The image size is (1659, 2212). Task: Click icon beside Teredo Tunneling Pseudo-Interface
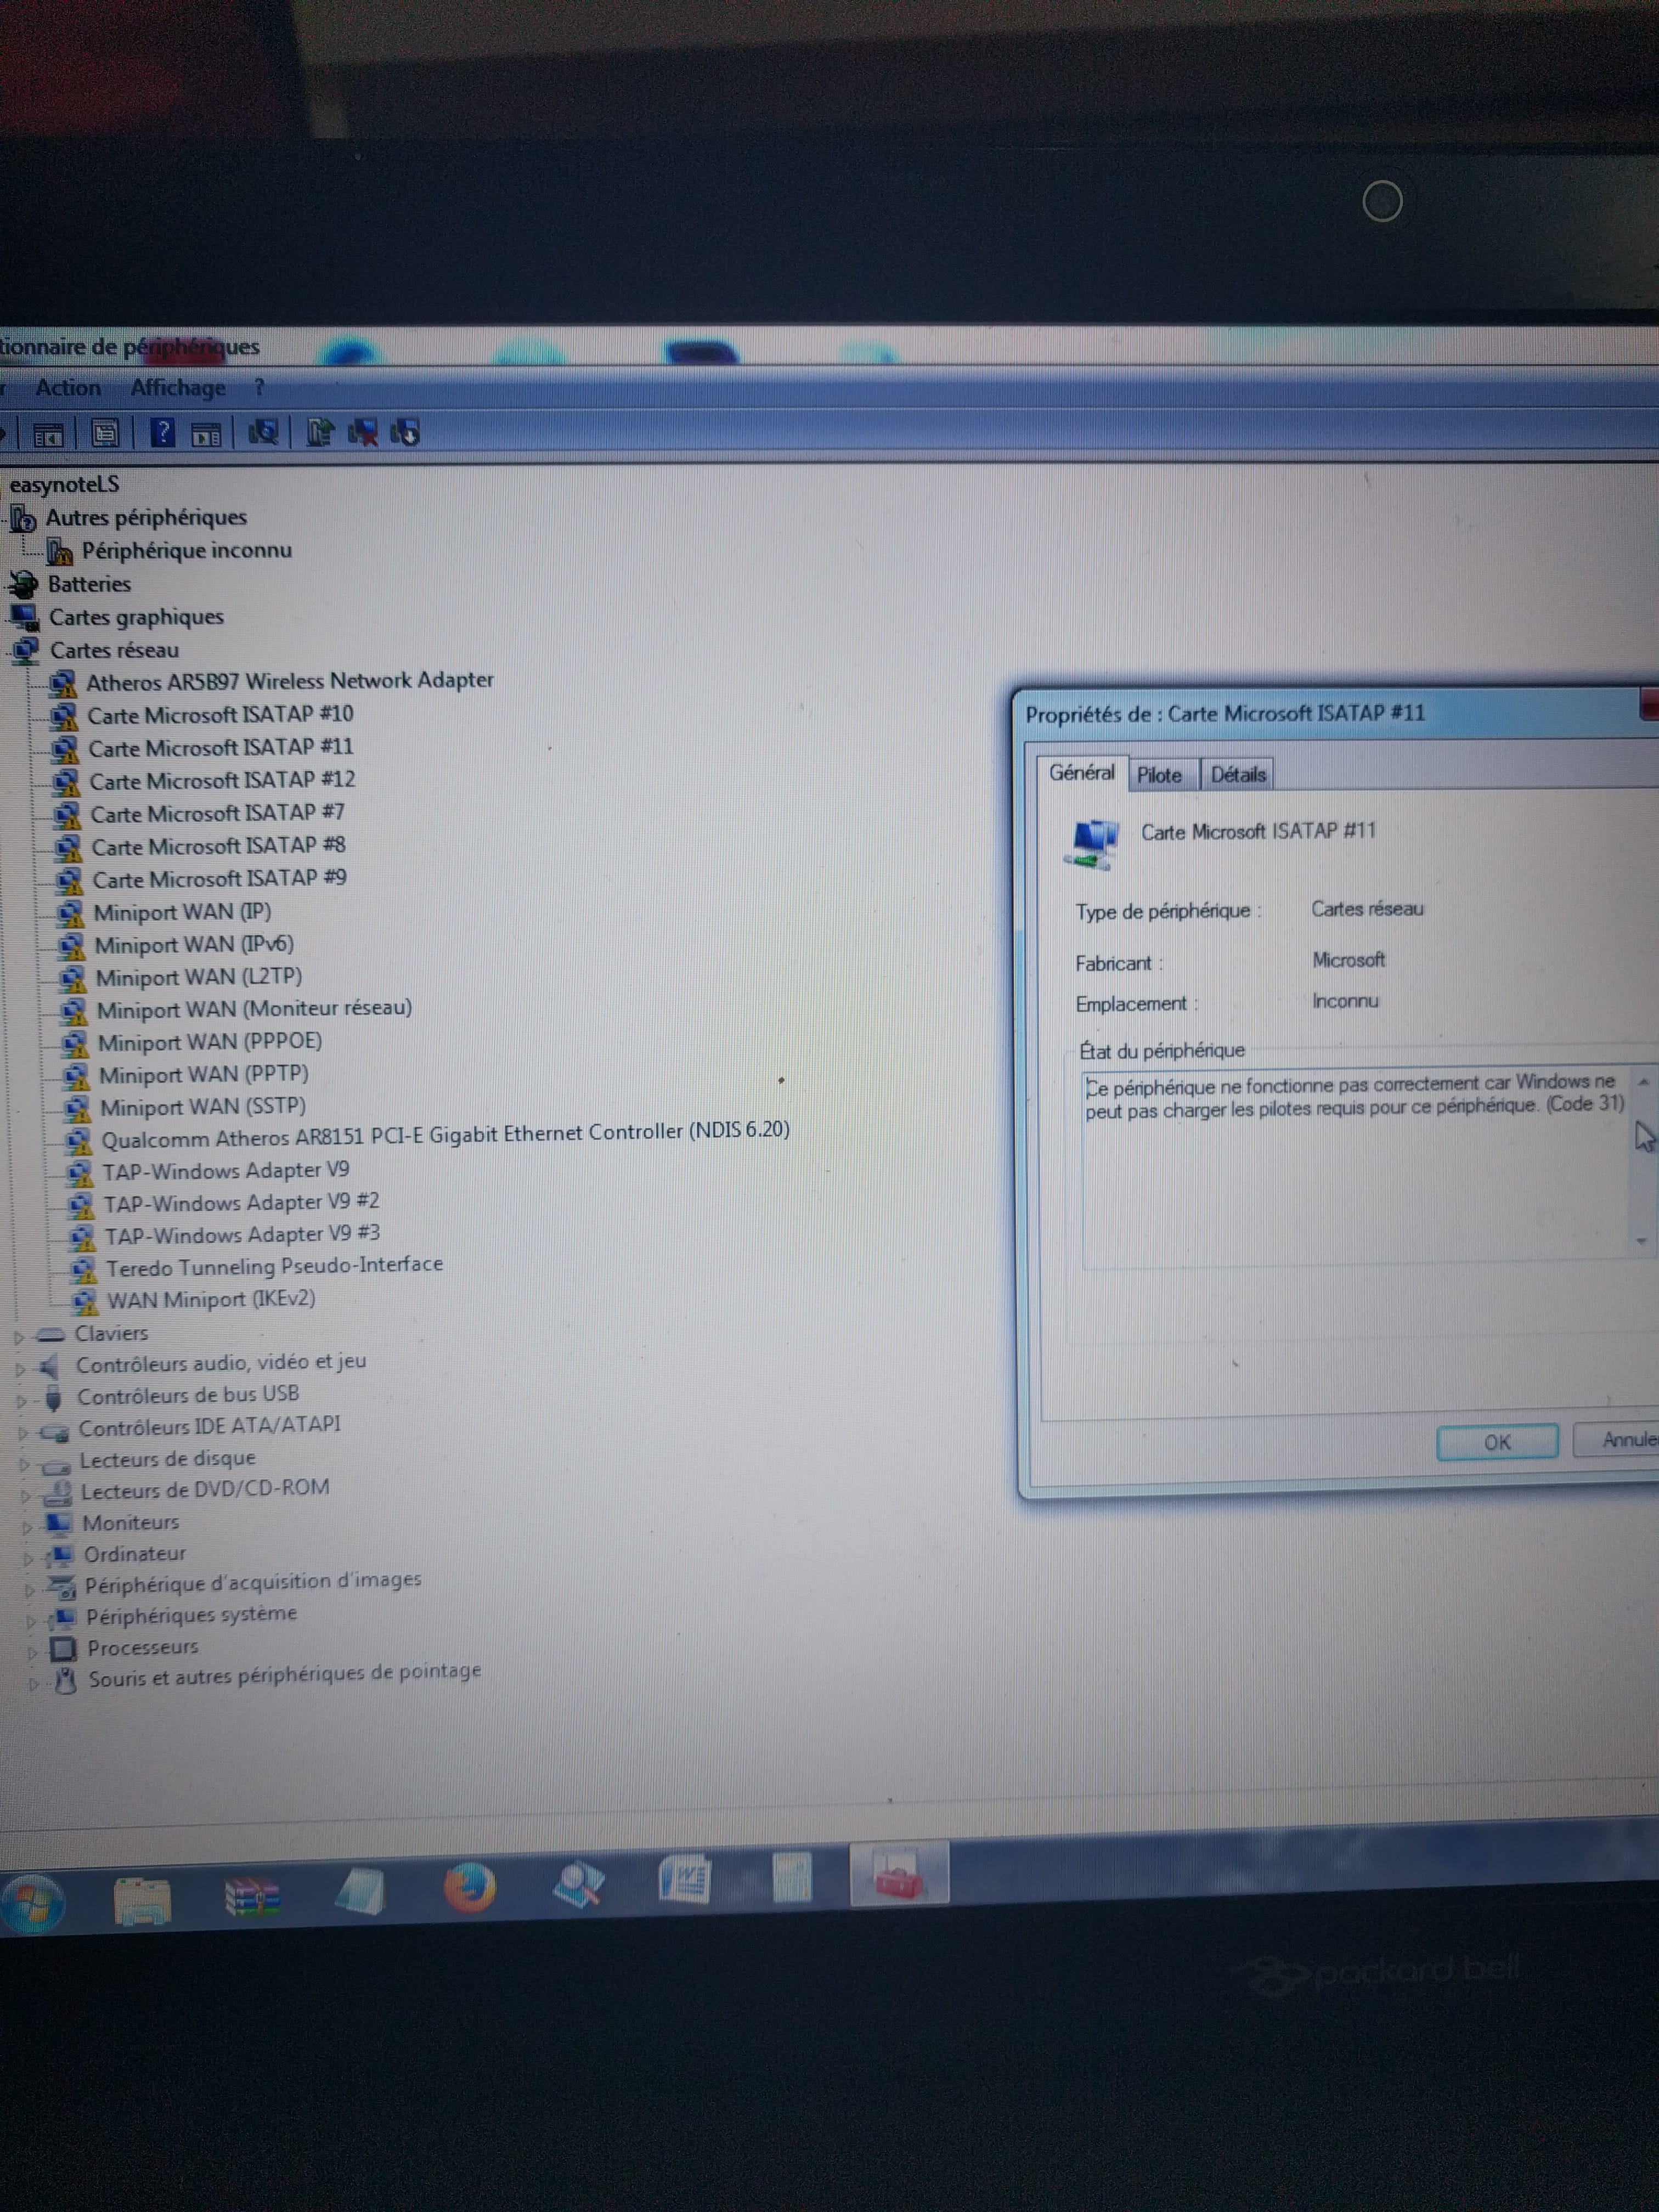click(83, 1269)
